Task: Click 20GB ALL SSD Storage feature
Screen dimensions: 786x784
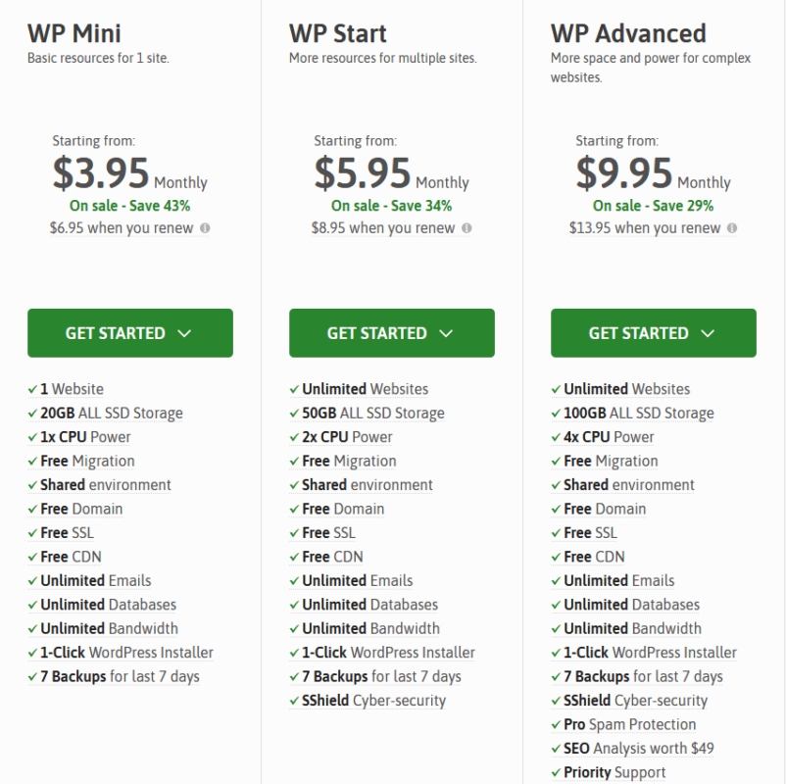Action: pos(112,413)
